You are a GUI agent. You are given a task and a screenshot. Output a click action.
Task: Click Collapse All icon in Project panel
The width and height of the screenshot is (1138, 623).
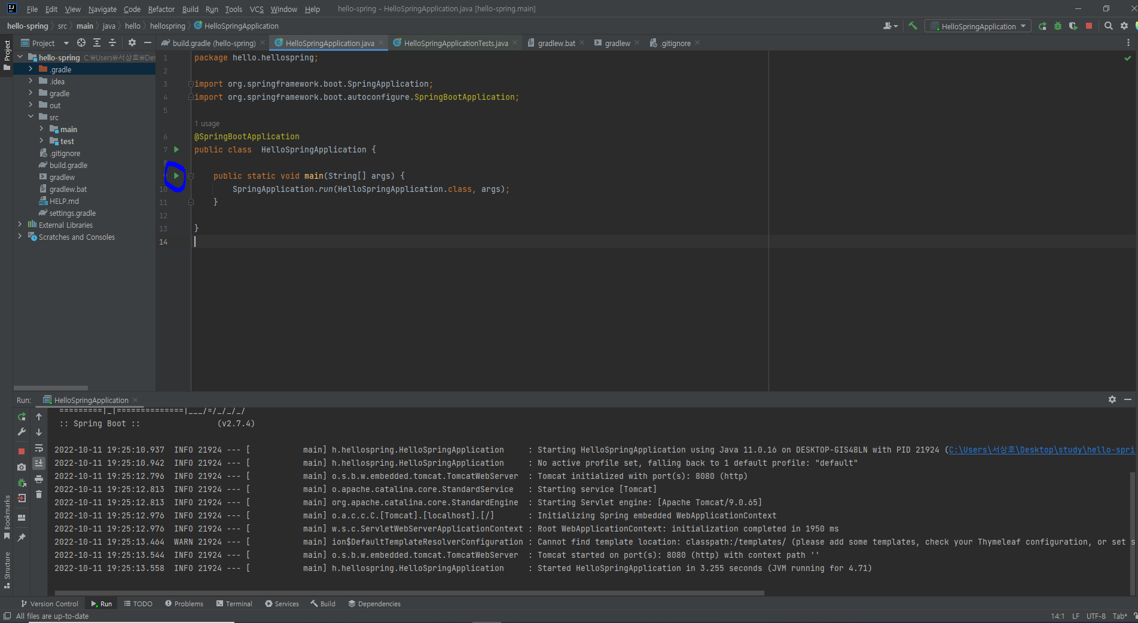pyautogui.click(x=112, y=42)
